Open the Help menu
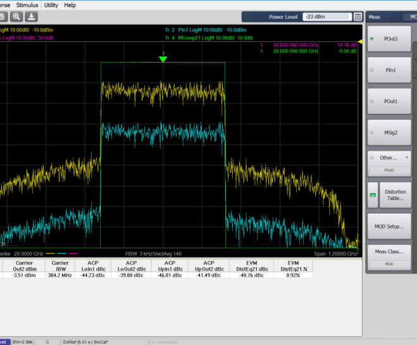Image resolution: width=417 pixels, height=345 pixels. [x=70, y=5]
